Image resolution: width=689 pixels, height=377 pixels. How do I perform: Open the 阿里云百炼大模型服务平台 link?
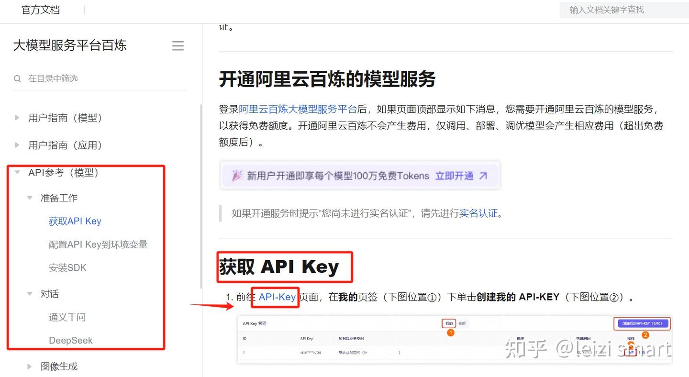(x=299, y=109)
